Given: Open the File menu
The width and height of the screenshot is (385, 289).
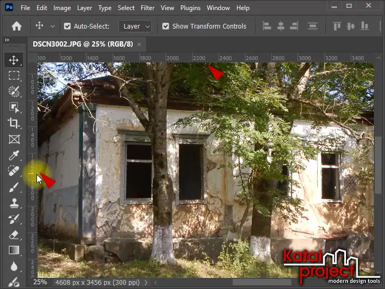Looking at the screenshot, I should click(25, 8).
